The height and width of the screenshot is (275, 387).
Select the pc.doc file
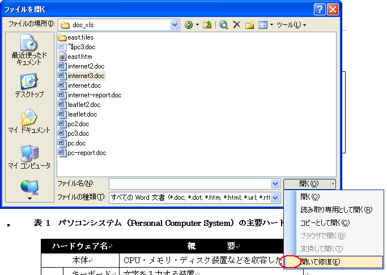(72, 143)
